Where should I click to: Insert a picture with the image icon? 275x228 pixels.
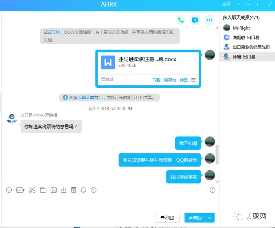coord(54,190)
